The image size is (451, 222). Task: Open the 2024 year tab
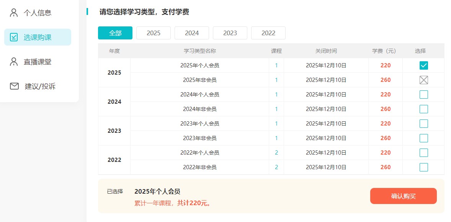(192, 33)
